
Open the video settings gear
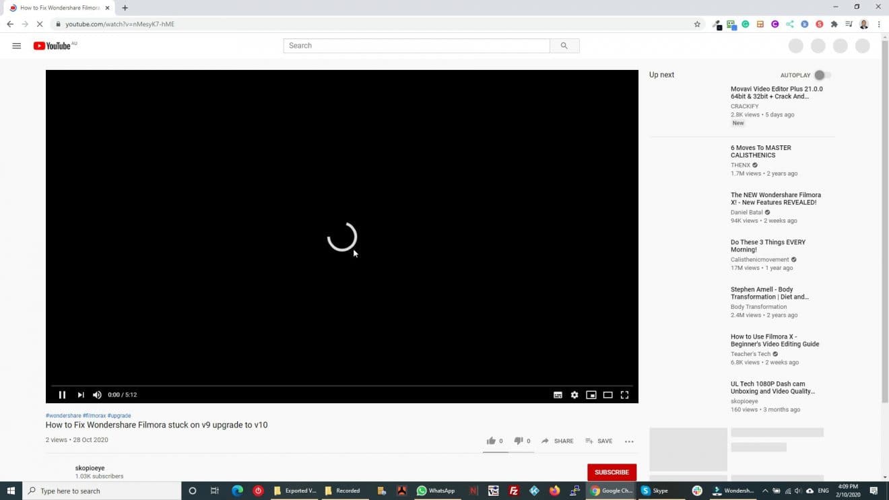[x=574, y=395]
